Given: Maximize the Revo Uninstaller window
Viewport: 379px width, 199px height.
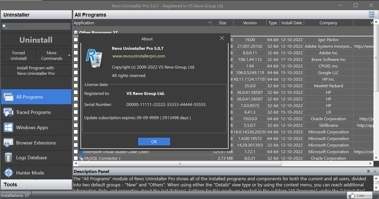Looking at the screenshot, I should coord(356,5).
